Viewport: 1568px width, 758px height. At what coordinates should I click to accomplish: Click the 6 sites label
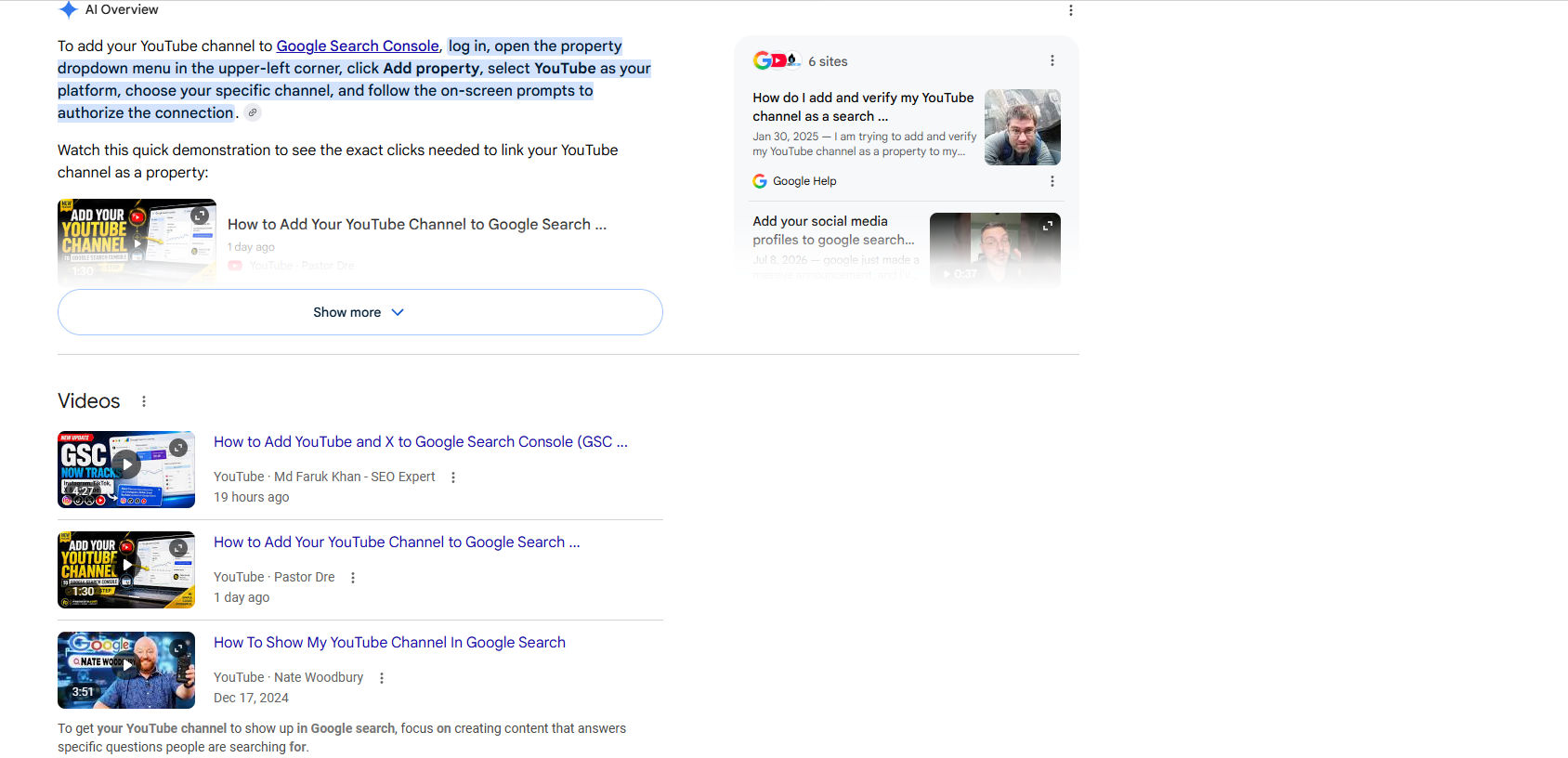tap(828, 61)
